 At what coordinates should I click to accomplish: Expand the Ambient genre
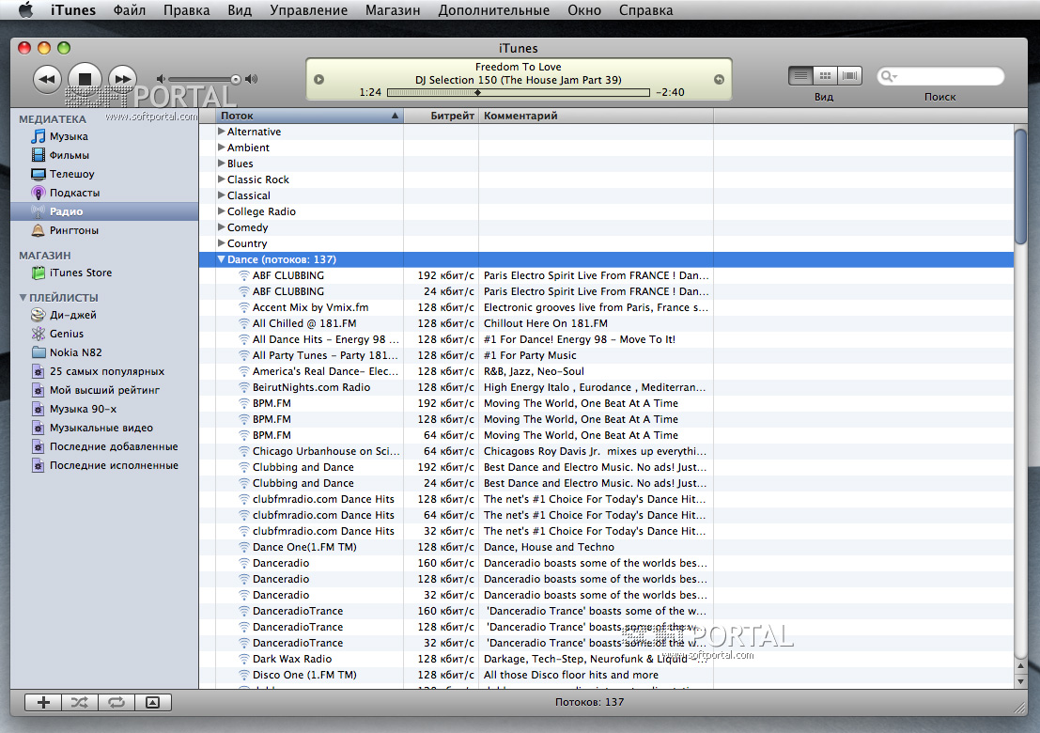tap(222, 148)
